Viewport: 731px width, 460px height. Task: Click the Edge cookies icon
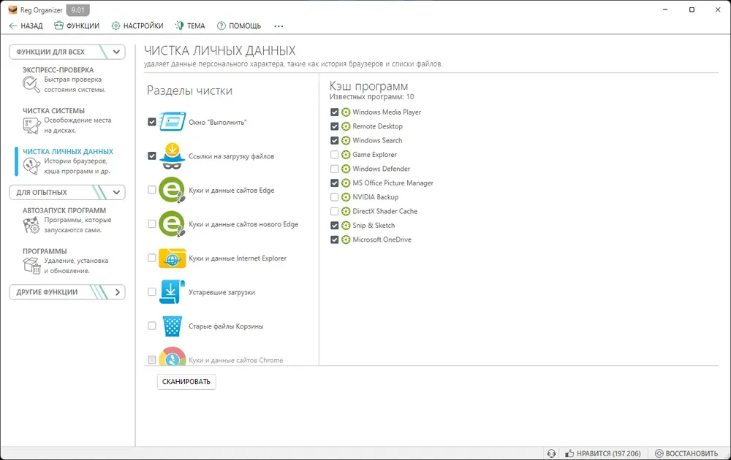point(172,190)
